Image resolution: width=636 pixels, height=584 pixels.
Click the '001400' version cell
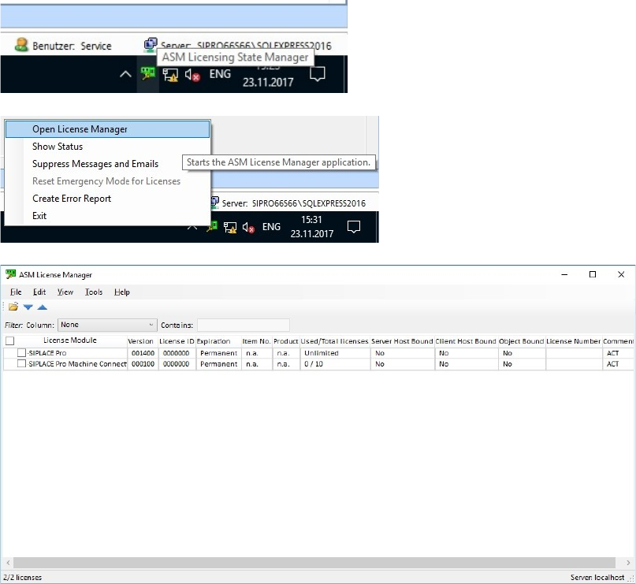(x=143, y=353)
